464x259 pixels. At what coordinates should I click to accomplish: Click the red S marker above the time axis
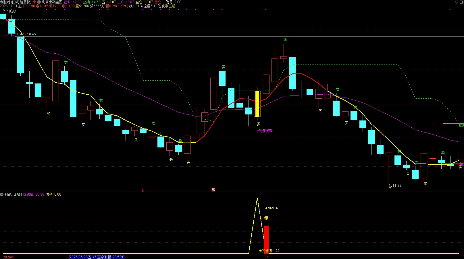143,190
